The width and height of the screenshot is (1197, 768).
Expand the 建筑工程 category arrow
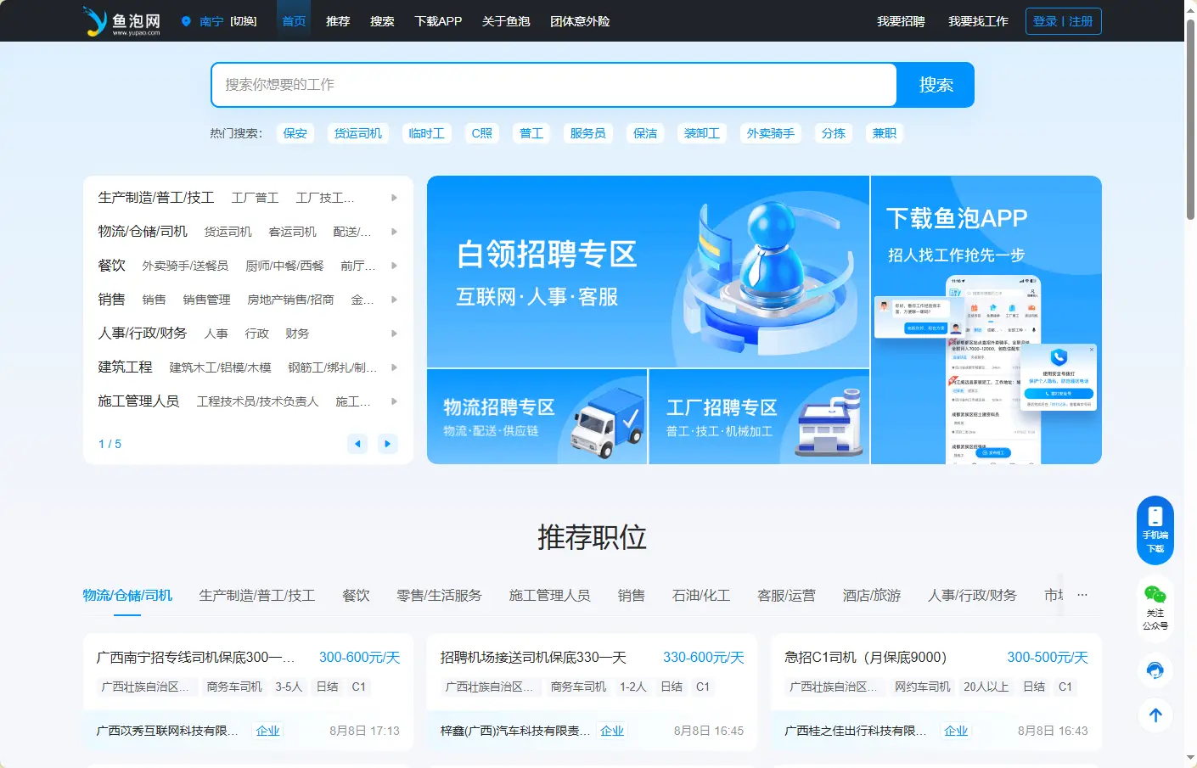click(394, 367)
